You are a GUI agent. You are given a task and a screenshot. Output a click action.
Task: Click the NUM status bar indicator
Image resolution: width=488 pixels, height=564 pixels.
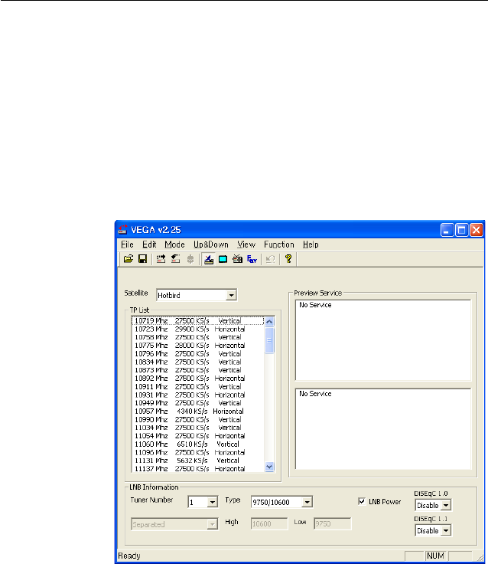(435, 556)
